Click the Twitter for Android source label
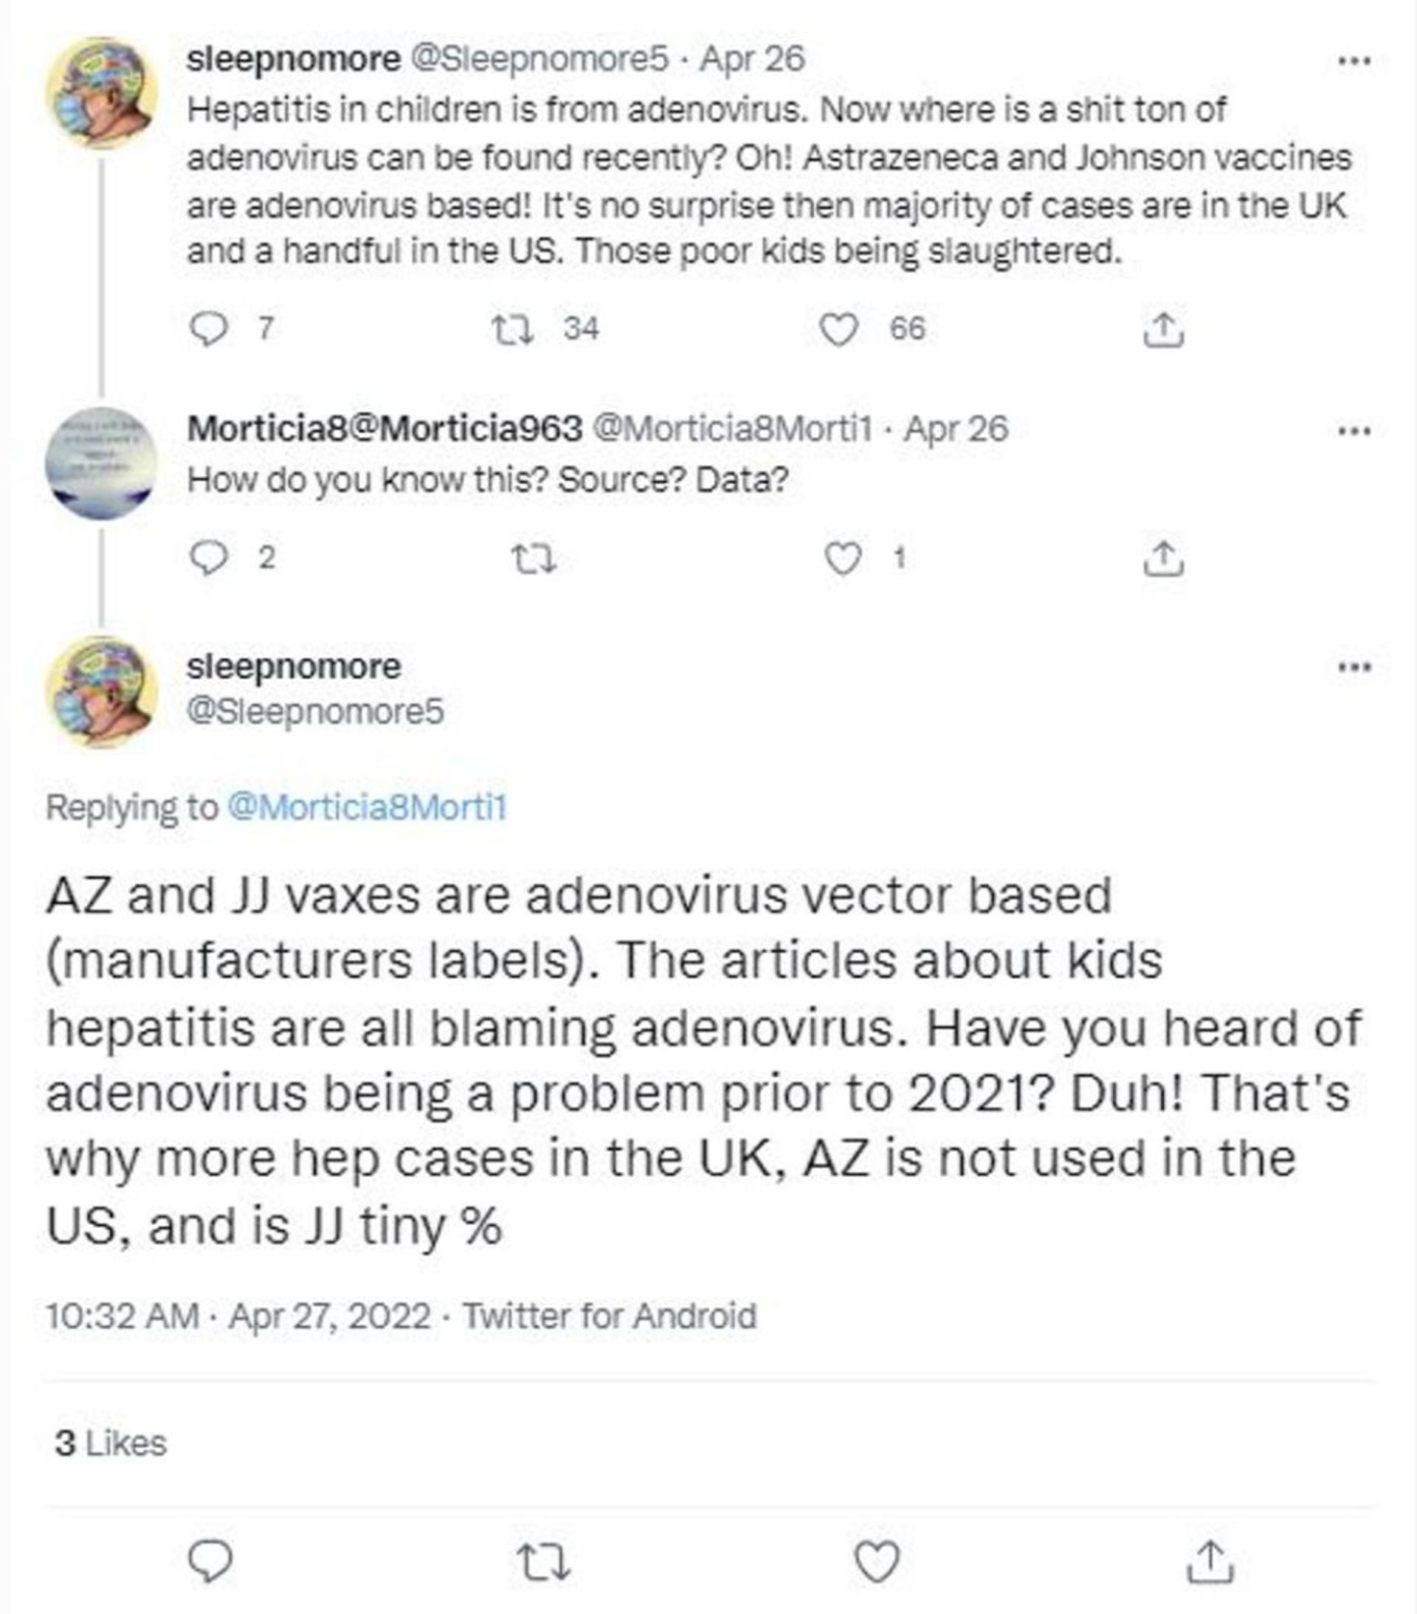 coord(609,1316)
